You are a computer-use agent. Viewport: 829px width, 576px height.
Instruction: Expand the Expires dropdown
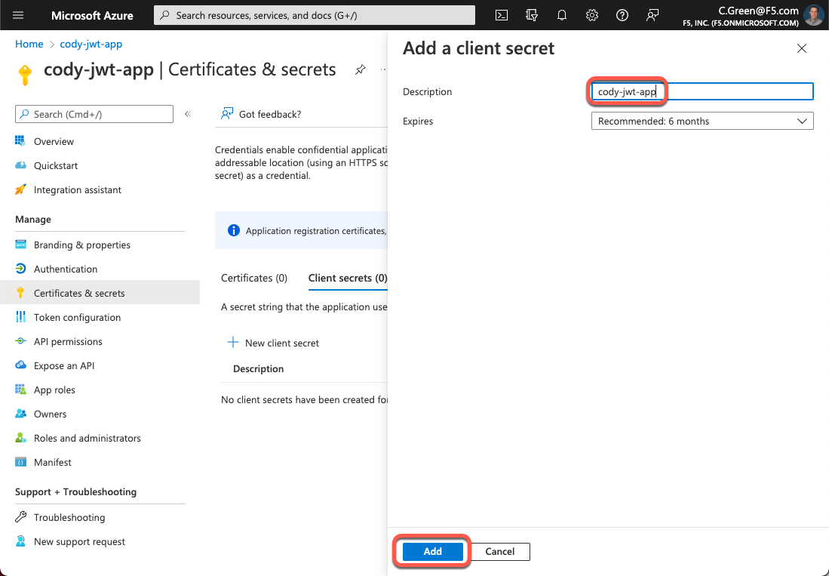pos(702,121)
